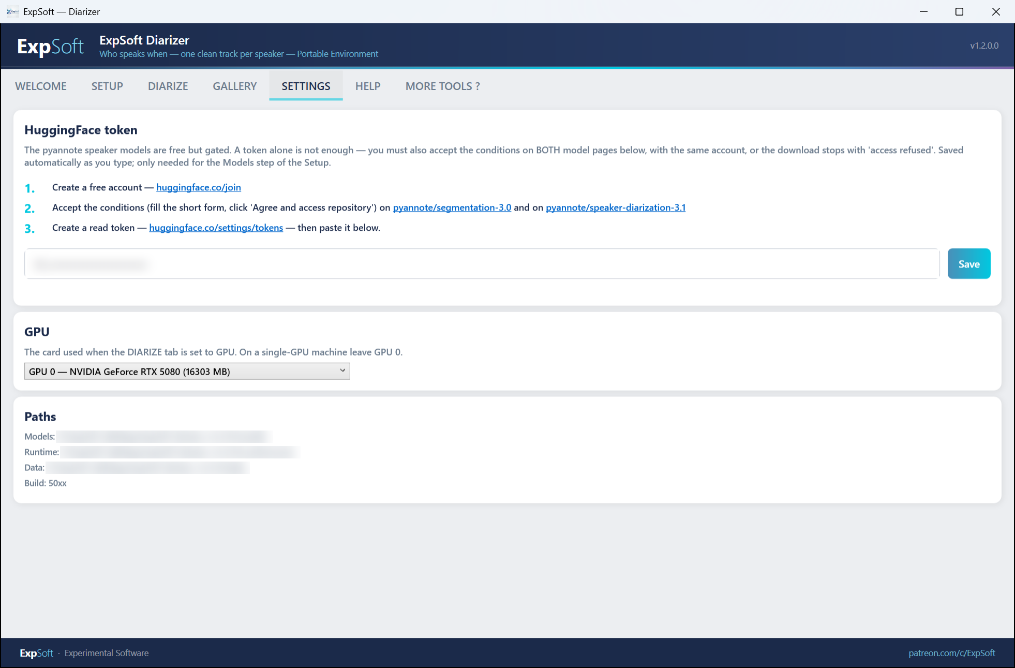
Task: Go to the DIARIZE tab
Action: pos(168,86)
